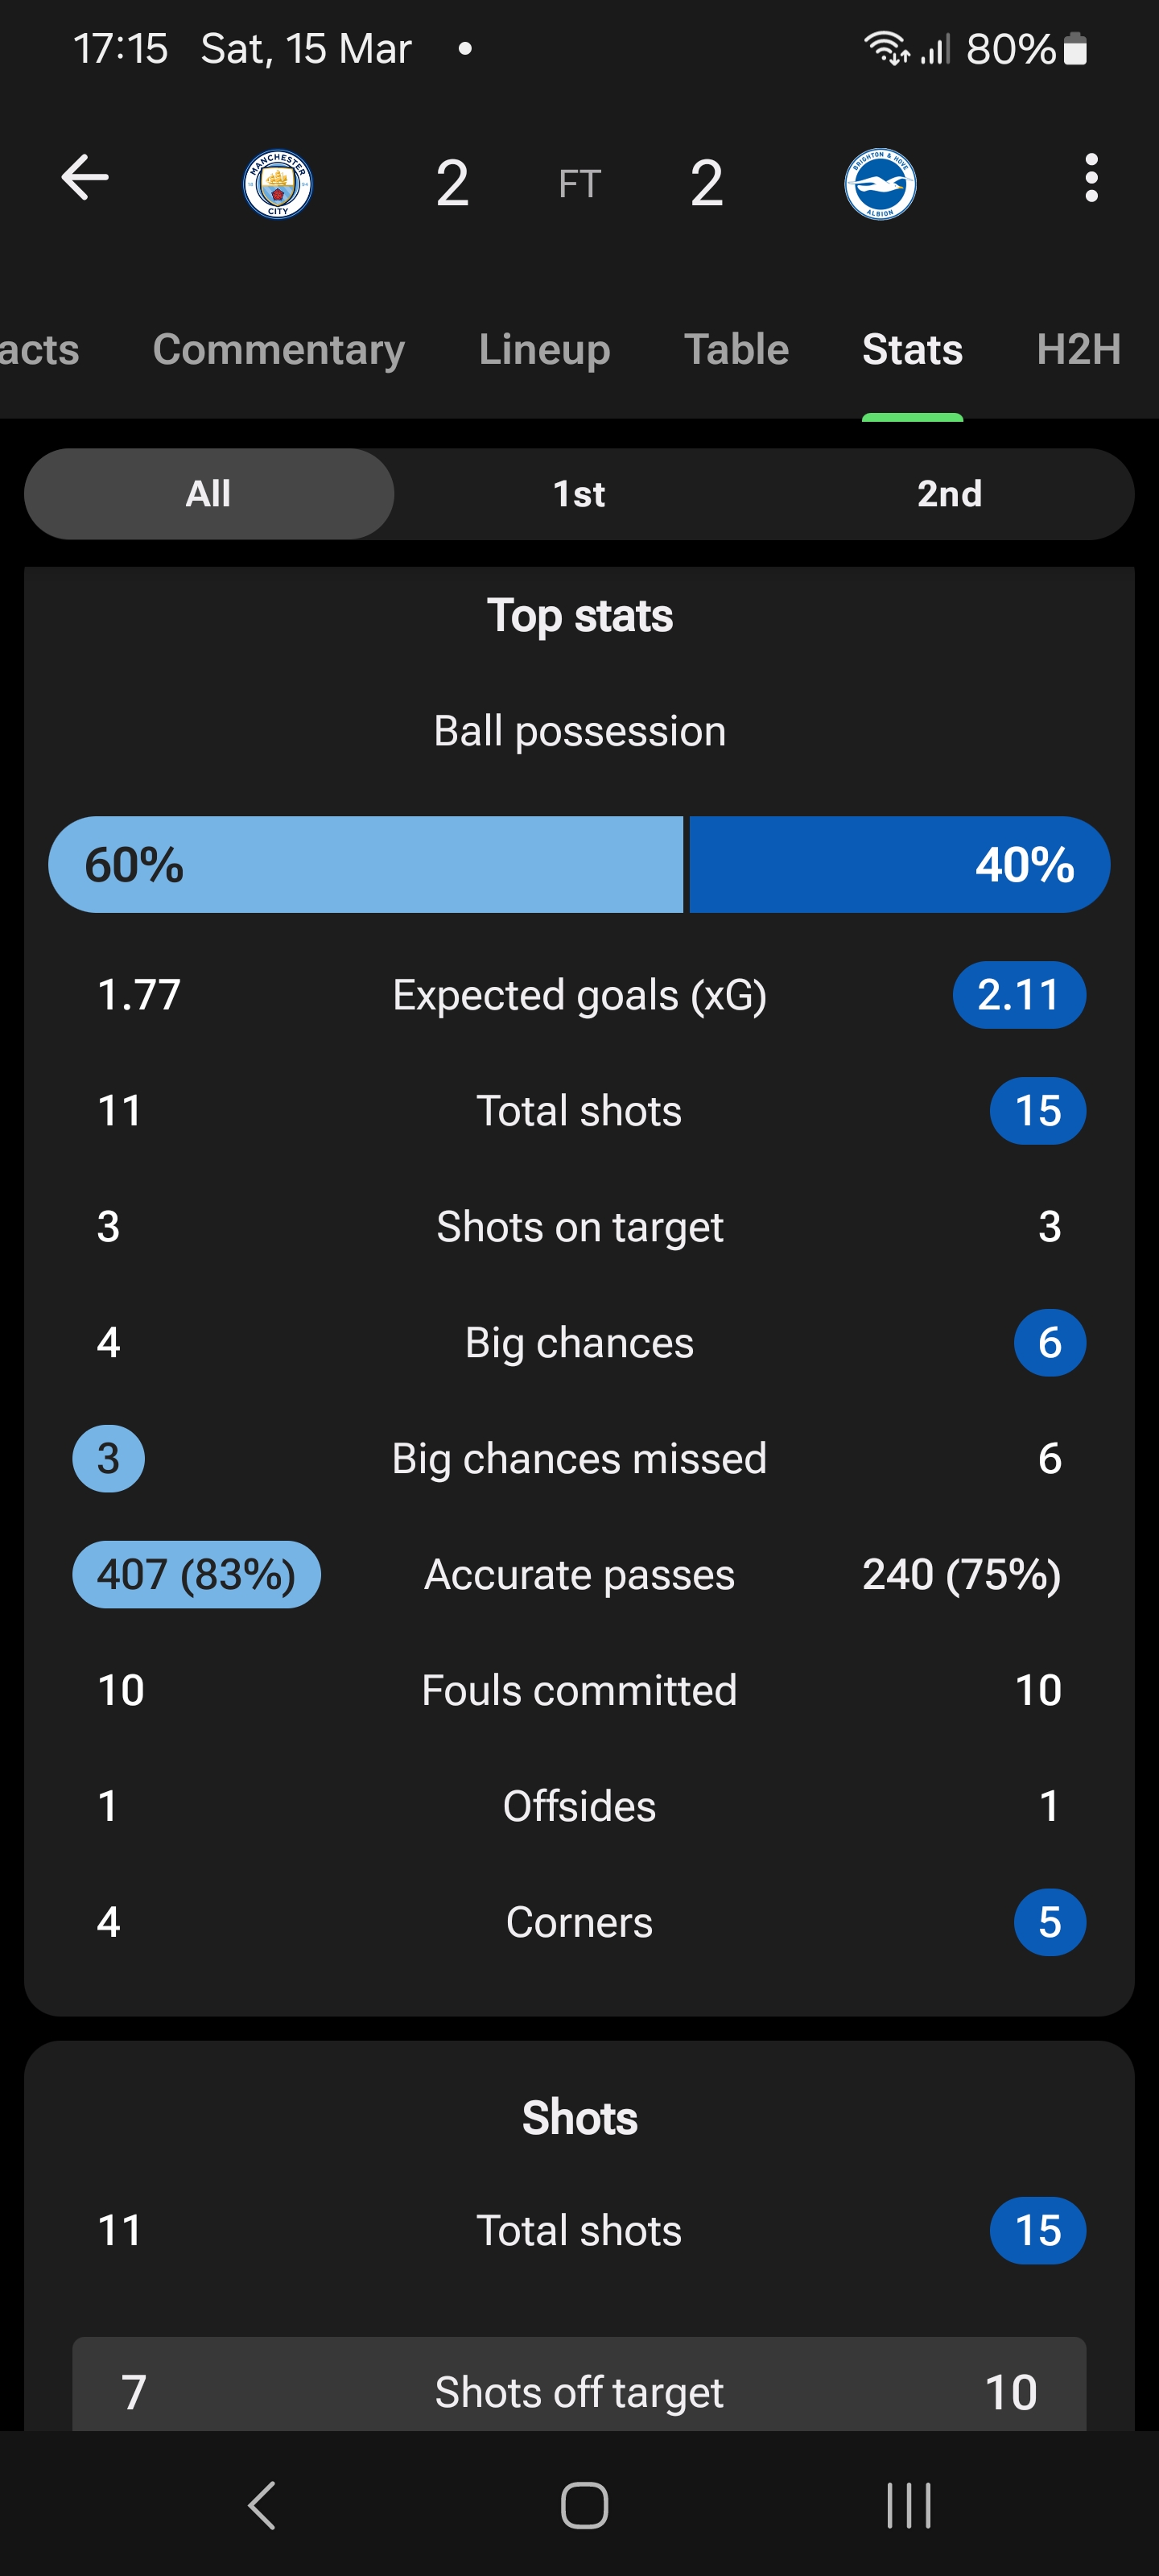Screen dimensions: 1159x2576
Task: Open Manchester City team crest
Action: pyautogui.click(x=278, y=184)
